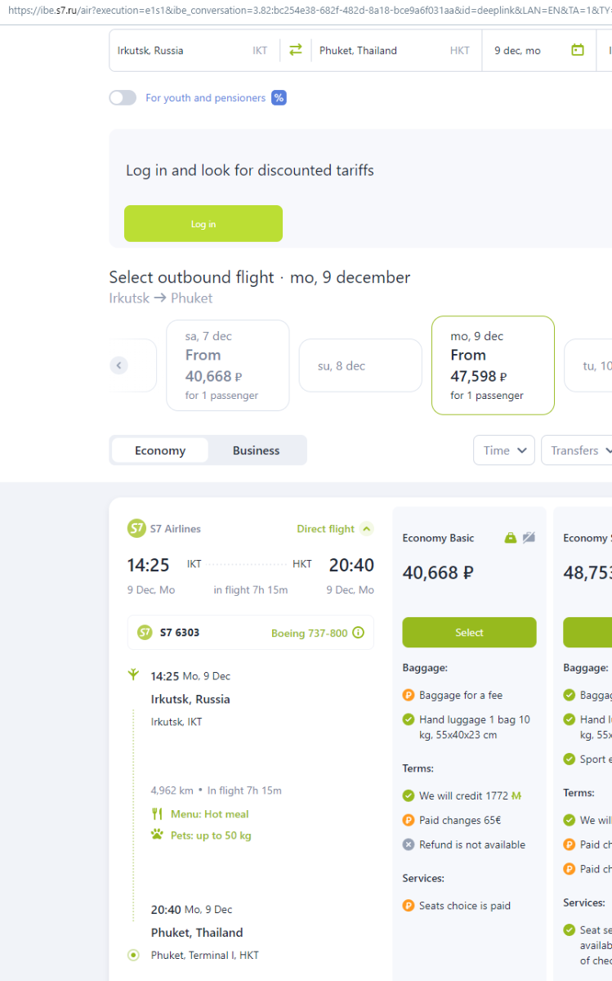Click green check beside We will credit
This screenshot has width=612, height=981.
(x=409, y=795)
